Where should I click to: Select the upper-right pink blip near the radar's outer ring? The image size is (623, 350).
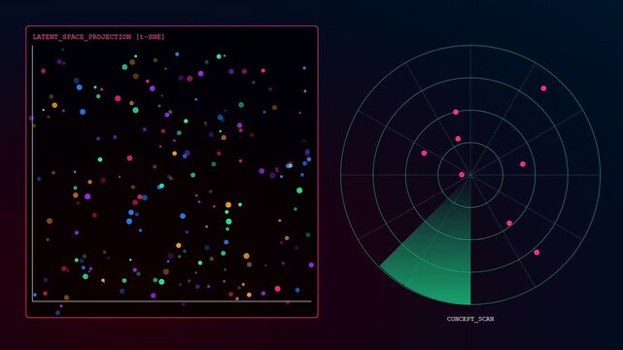coord(543,88)
